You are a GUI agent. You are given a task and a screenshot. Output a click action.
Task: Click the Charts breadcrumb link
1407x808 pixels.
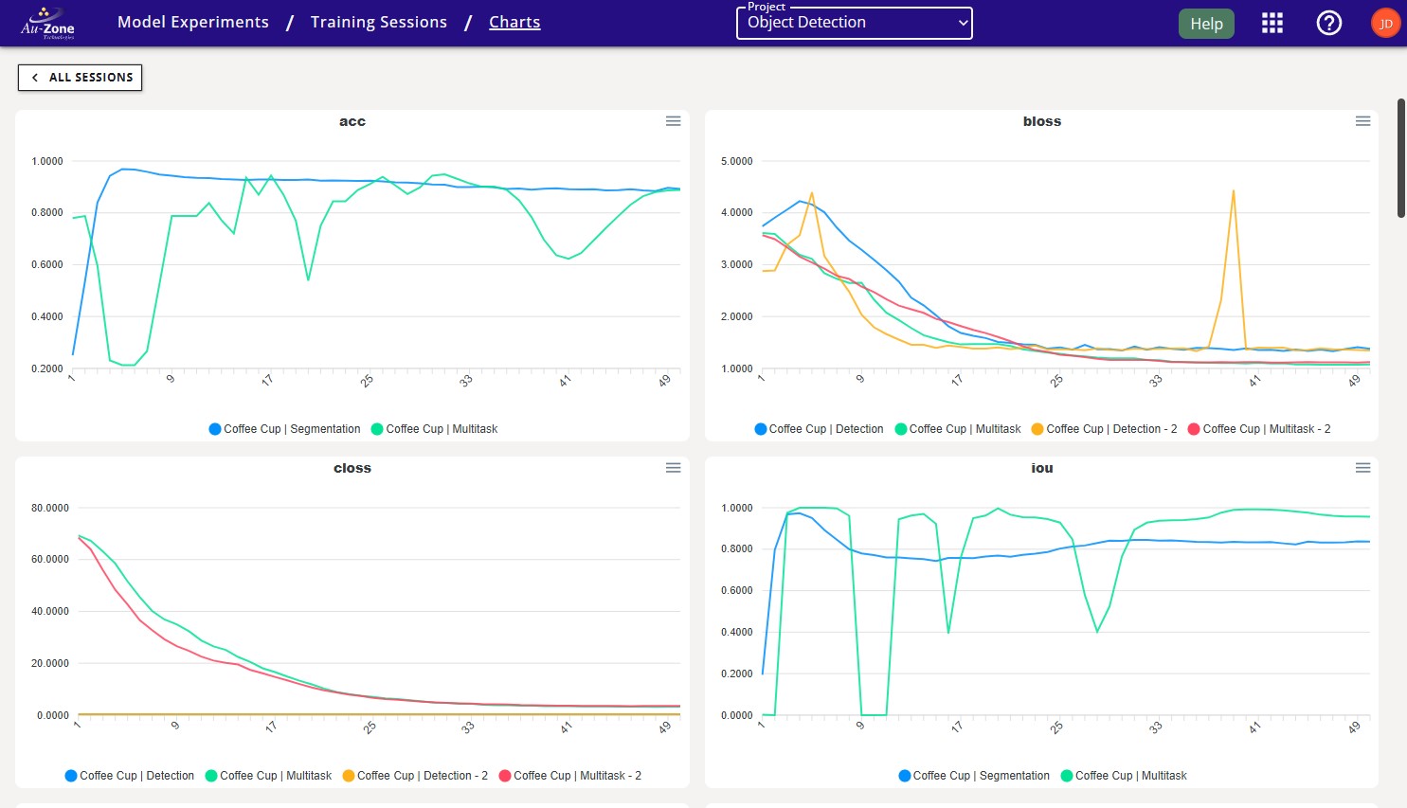point(514,22)
